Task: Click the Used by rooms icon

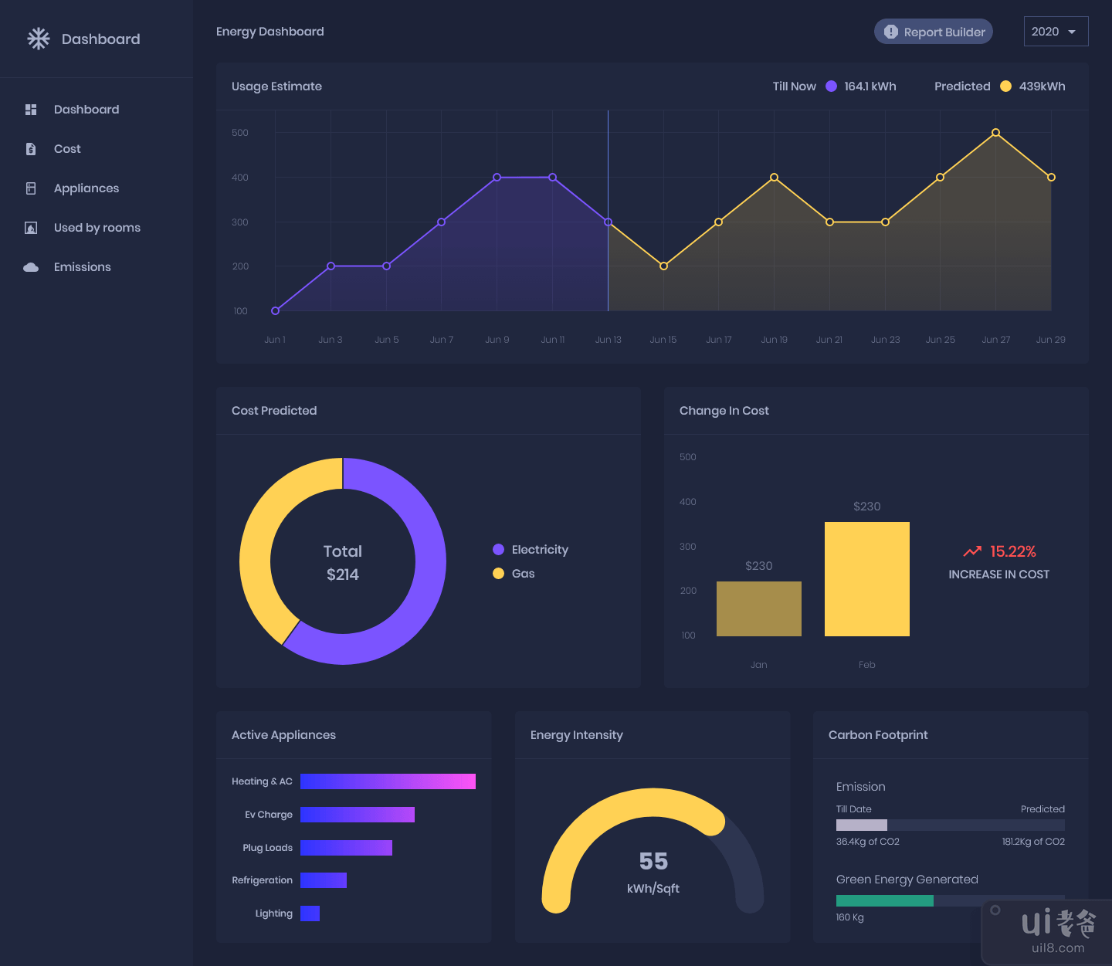Action: (31, 228)
